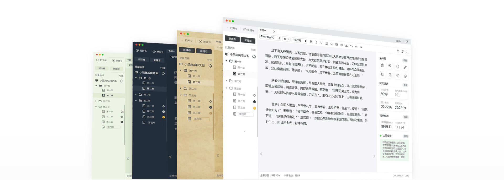Collapse 第三卷 in the white window tree
This screenshot has height=180, width=504.
227,88
